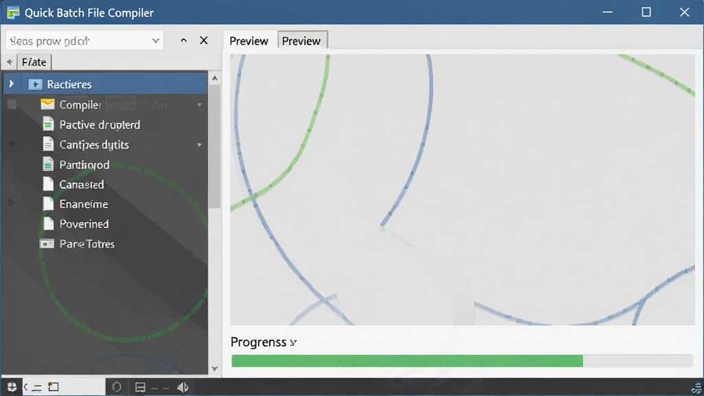Click the taskbar window square icon
The image size is (704, 396).
(54, 386)
